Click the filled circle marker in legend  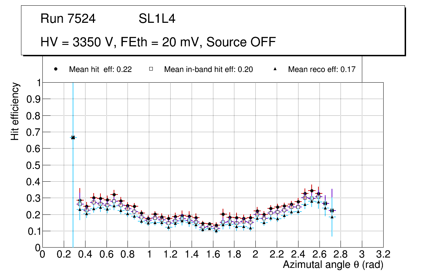click(56, 69)
